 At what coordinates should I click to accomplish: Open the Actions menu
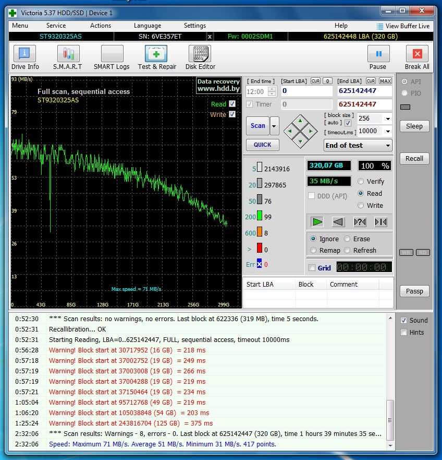[x=101, y=26]
